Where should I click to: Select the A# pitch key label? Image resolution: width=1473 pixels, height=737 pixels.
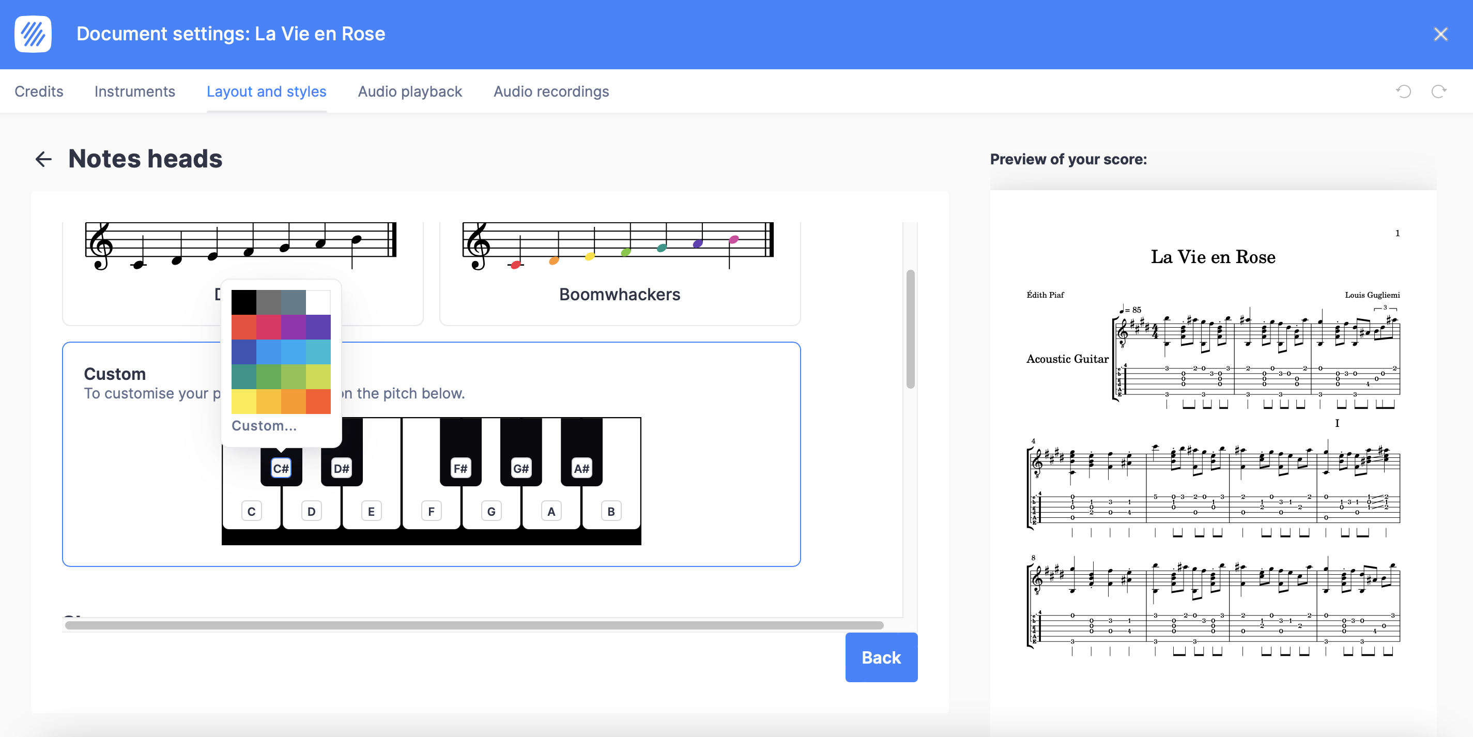(x=581, y=468)
